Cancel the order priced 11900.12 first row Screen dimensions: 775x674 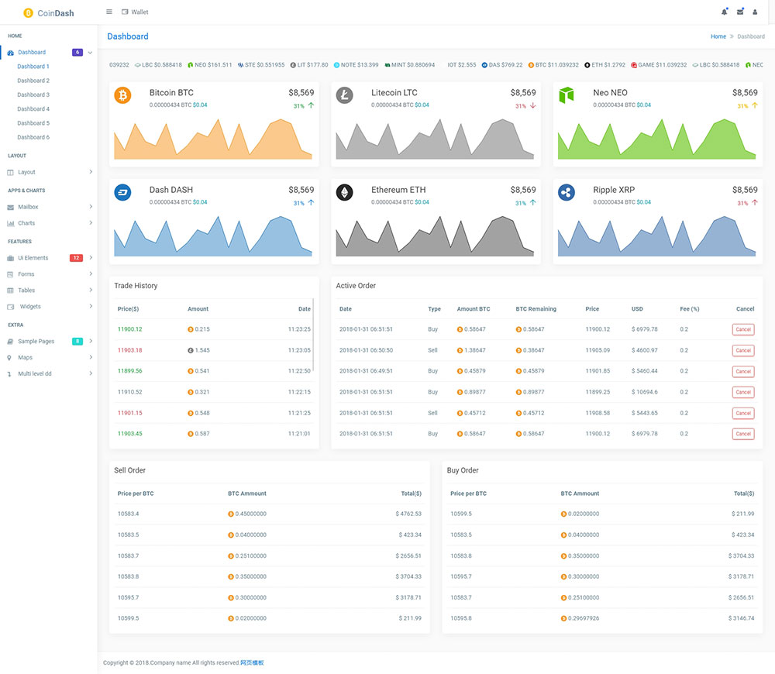(743, 329)
